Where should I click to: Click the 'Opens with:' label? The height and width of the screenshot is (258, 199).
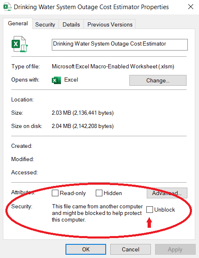click(x=25, y=80)
